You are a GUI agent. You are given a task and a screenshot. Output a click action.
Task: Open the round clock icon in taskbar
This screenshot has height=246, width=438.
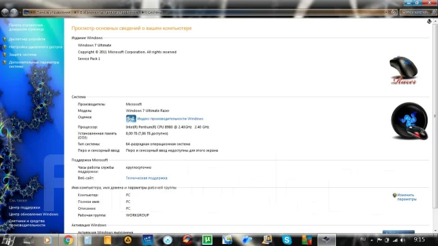point(168,240)
